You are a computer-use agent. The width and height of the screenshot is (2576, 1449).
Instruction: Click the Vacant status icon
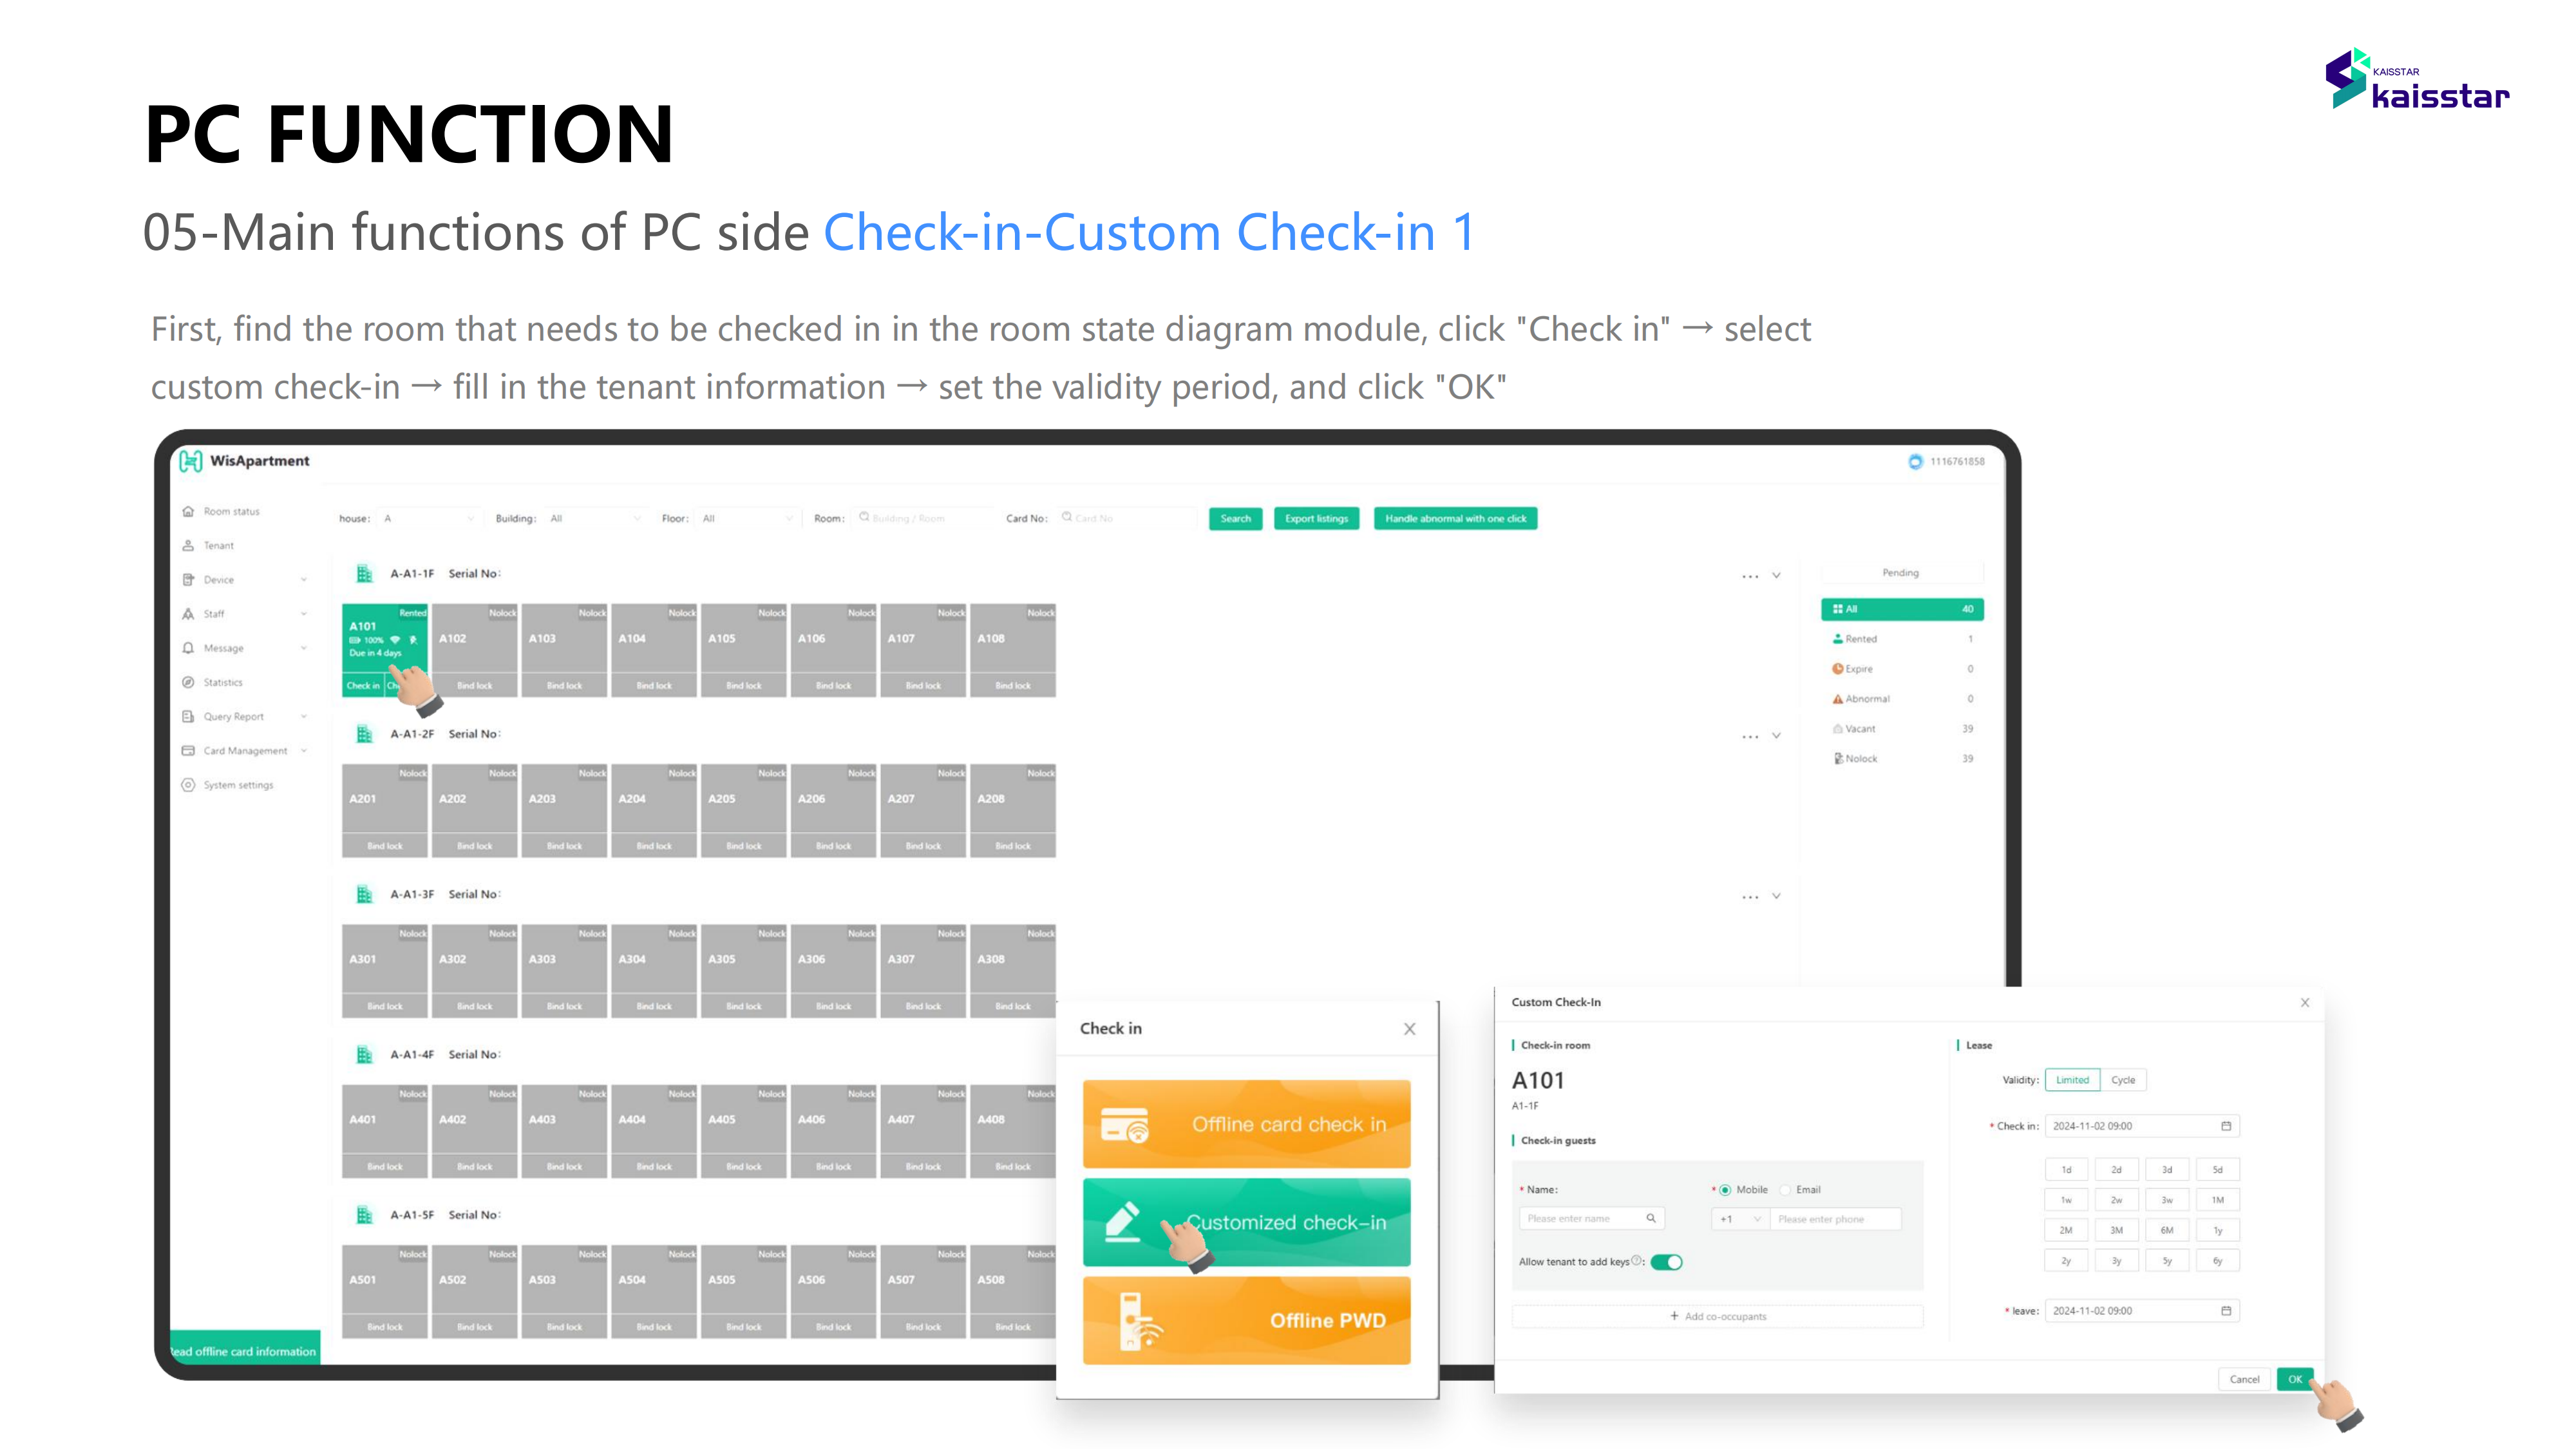[x=1837, y=729]
